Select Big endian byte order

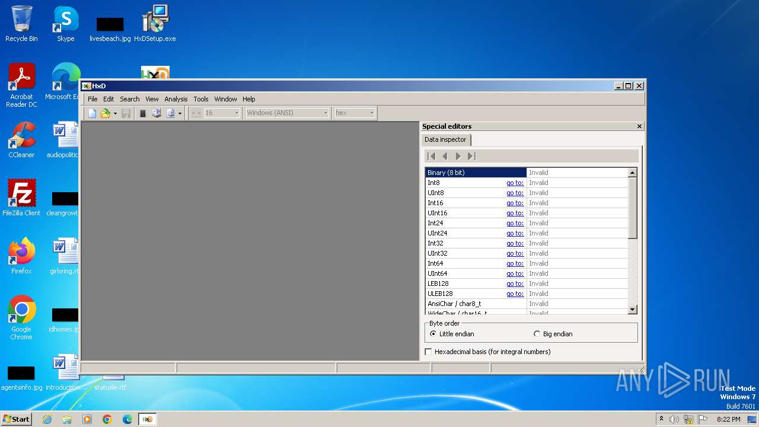553,334
